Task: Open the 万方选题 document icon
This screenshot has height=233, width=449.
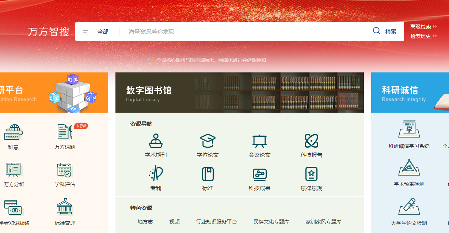Action: pos(65,132)
